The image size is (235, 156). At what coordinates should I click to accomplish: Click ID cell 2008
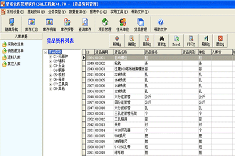tap(90, 80)
